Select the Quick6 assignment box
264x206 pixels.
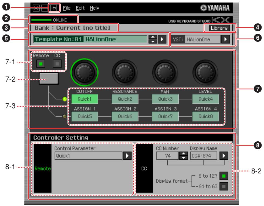click(125, 116)
